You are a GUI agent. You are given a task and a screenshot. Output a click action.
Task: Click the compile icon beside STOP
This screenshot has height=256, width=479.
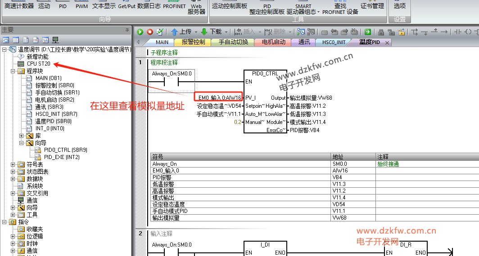point(160,32)
